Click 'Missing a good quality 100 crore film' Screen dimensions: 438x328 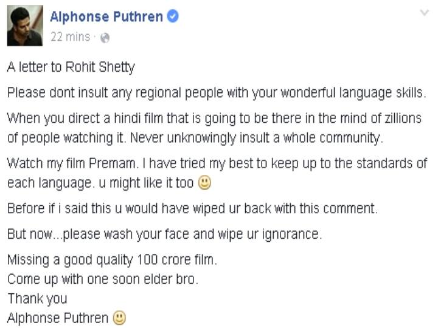(112, 260)
